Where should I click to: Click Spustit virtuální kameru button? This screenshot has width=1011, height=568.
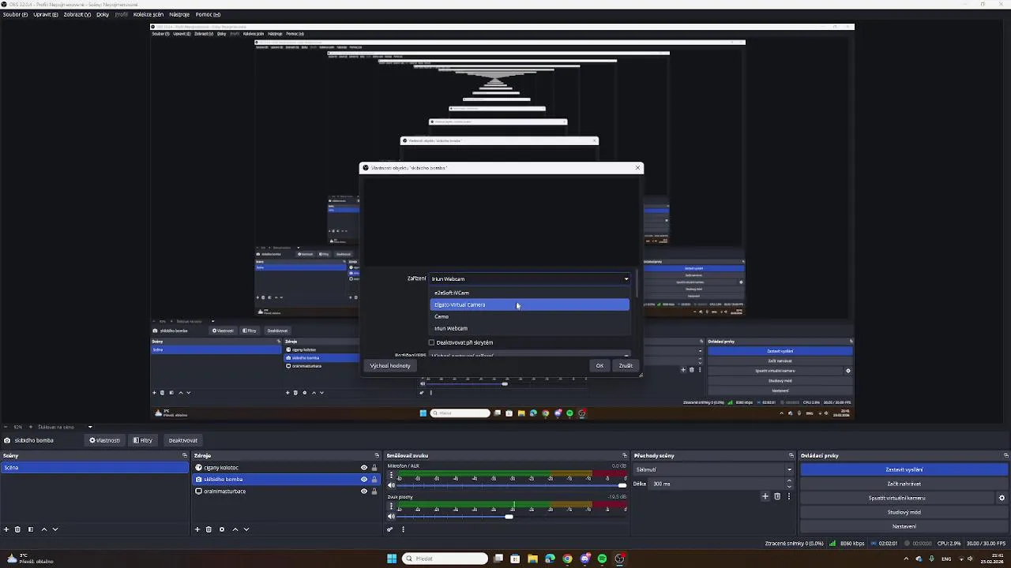[x=897, y=498]
